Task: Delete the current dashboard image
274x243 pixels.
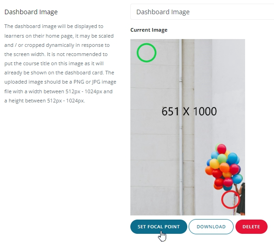Action: click(252, 226)
